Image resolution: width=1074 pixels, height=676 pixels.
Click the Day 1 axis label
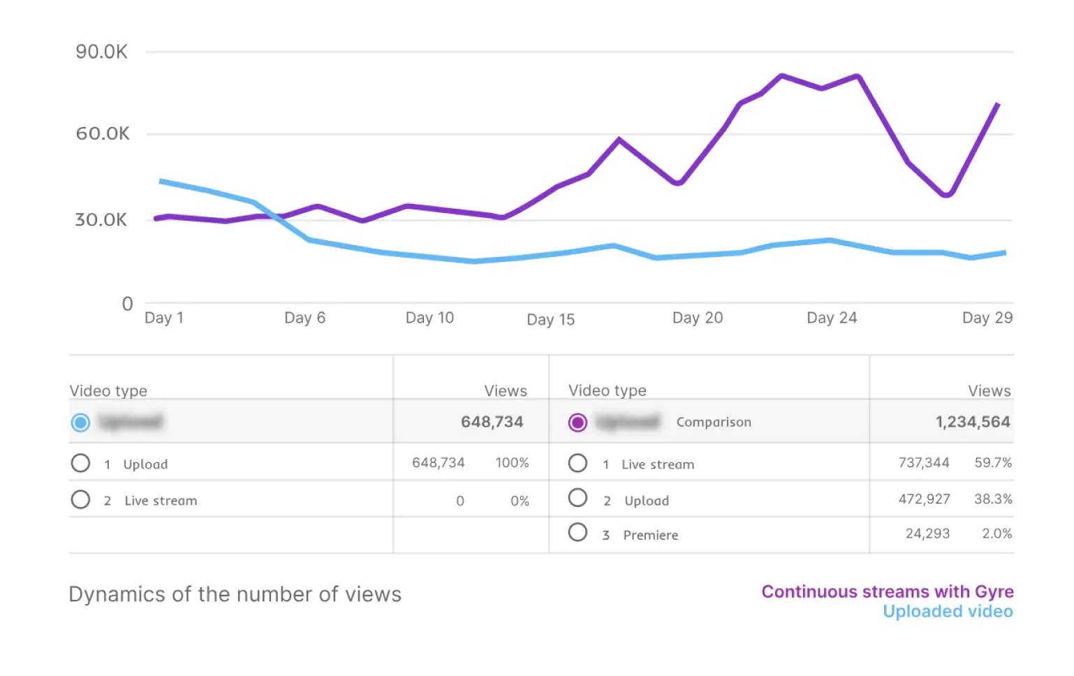pyautogui.click(x=164, y=318)
